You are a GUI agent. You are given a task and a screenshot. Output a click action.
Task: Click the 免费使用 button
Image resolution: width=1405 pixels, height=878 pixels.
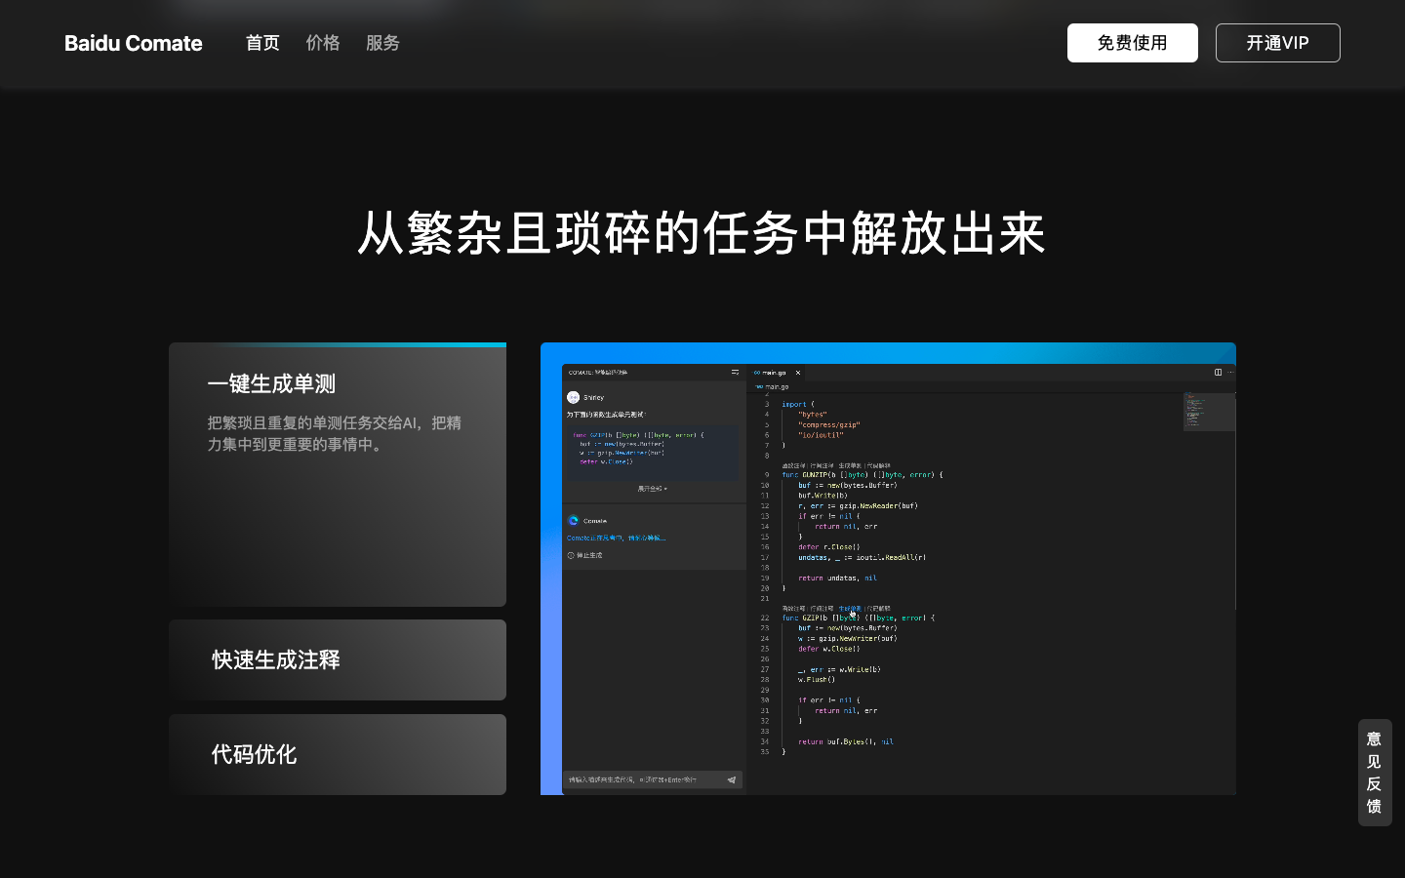[1133, 43]
